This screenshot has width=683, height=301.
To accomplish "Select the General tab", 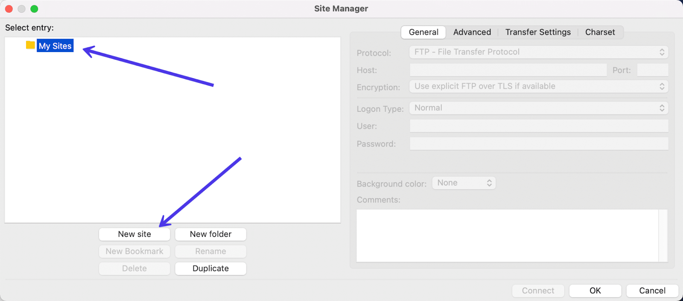I will coord(423,32).
